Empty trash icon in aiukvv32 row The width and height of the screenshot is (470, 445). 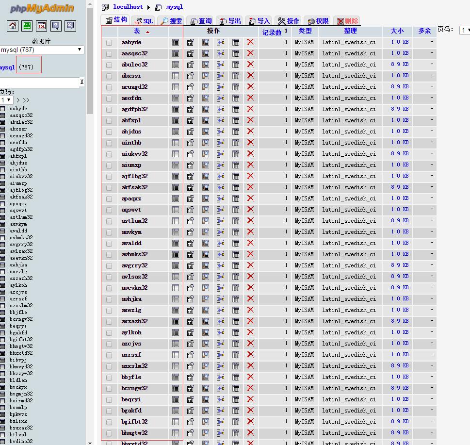tap(236, 154)
